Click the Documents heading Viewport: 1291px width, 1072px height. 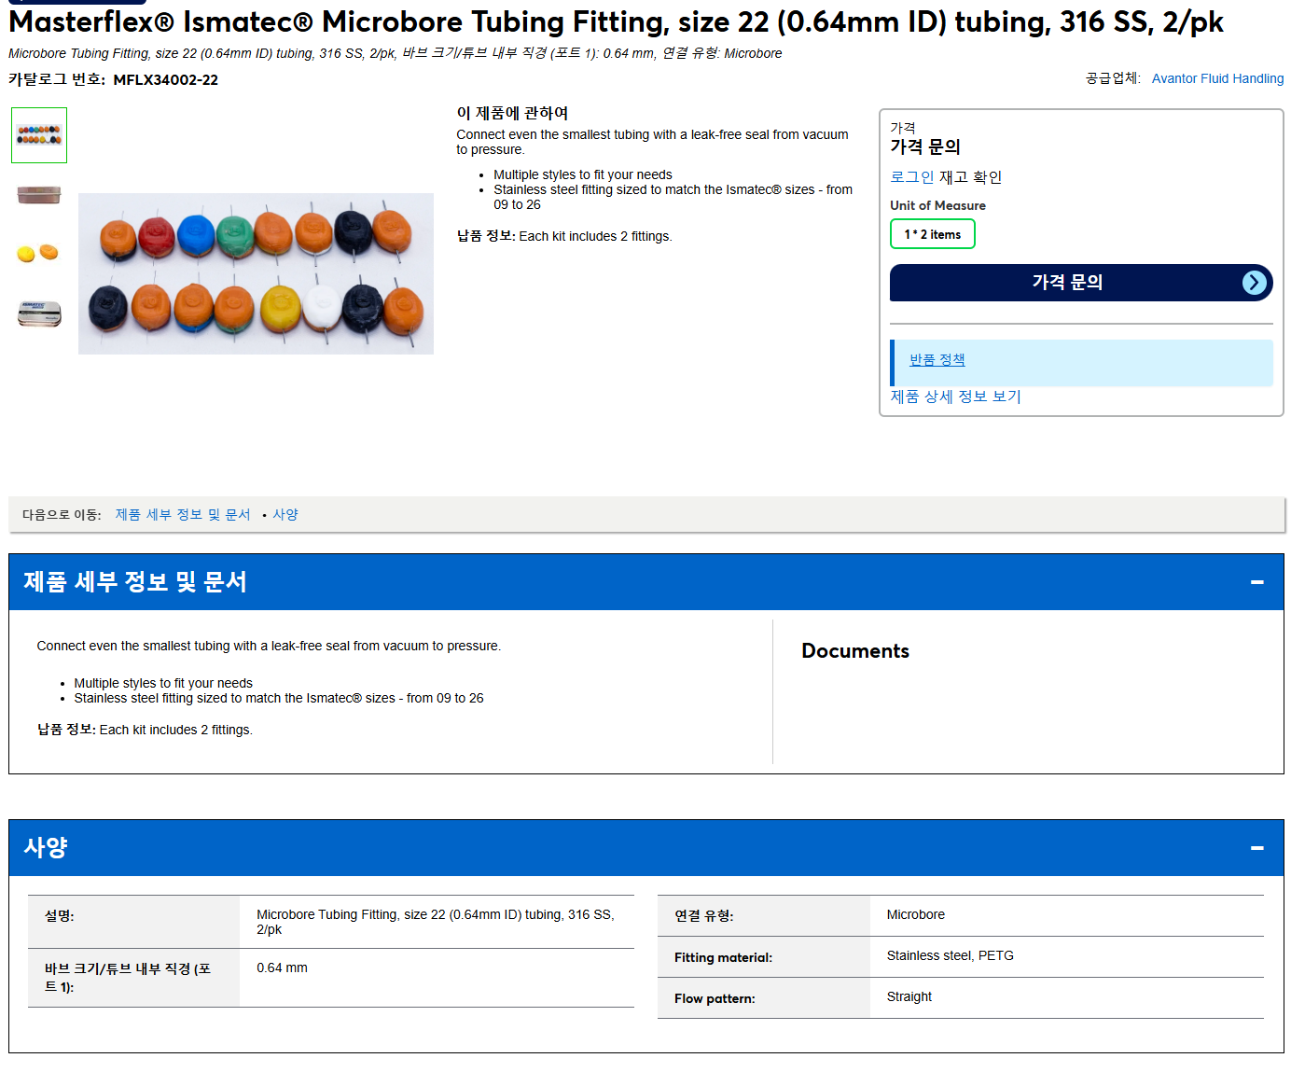click(855, 651)
